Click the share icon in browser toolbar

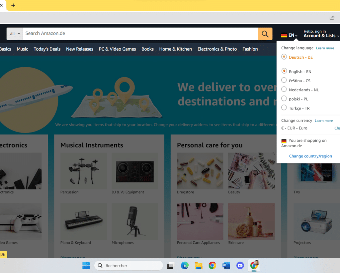pyautogui.click(x=332, y=18)
